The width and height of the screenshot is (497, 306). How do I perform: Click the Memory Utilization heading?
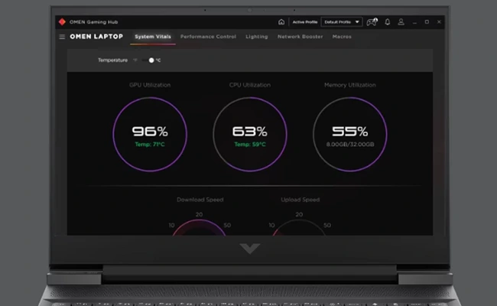pyautogui.click(x=350, y=85)
